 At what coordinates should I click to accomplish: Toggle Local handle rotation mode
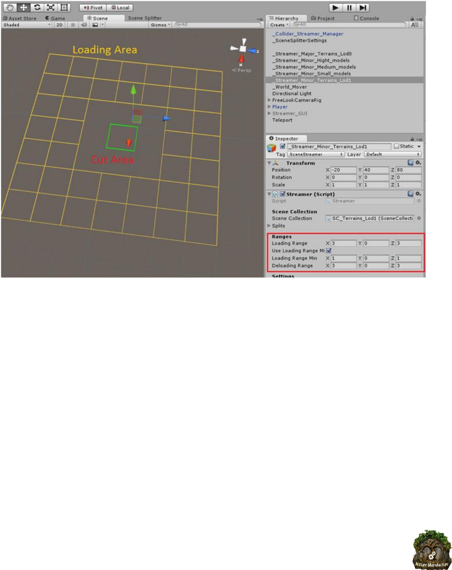point(120,8)
